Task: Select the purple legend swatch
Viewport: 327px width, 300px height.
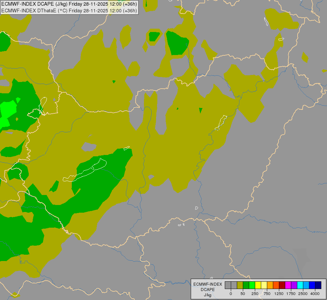Action: (x=294, y=285)
